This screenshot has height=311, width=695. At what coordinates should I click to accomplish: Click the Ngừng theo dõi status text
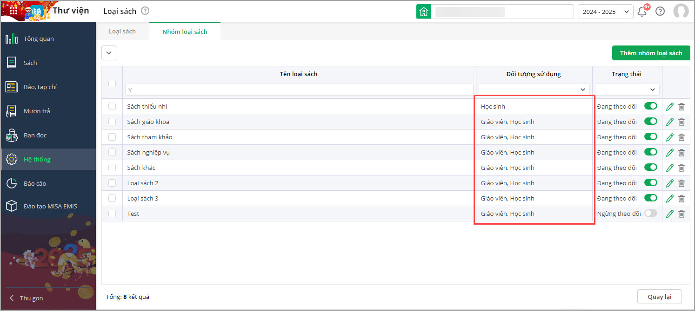point(619,214)
